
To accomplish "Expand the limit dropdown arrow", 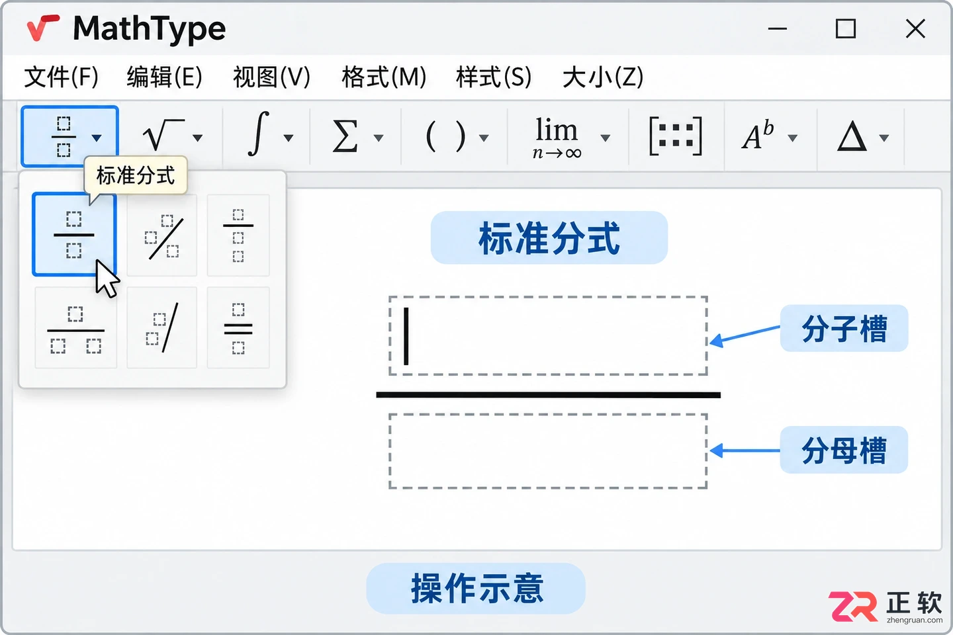I will [x=605, y=138].
